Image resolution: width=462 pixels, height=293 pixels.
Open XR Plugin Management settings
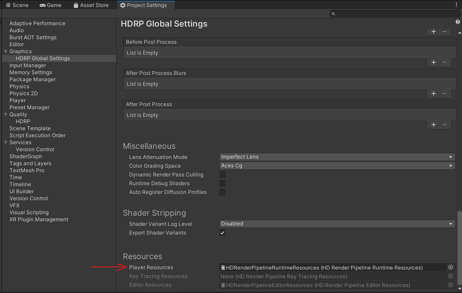coord(39,219)
